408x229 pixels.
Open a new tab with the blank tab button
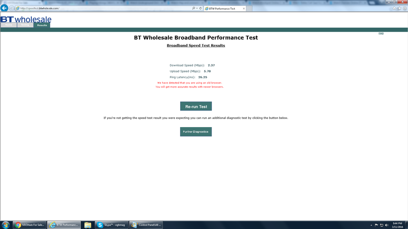coord(249,9)
